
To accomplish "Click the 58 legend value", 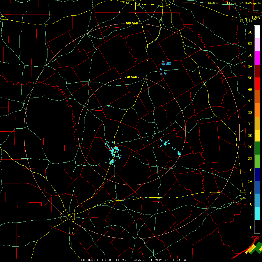I will [x=250, y=55].
